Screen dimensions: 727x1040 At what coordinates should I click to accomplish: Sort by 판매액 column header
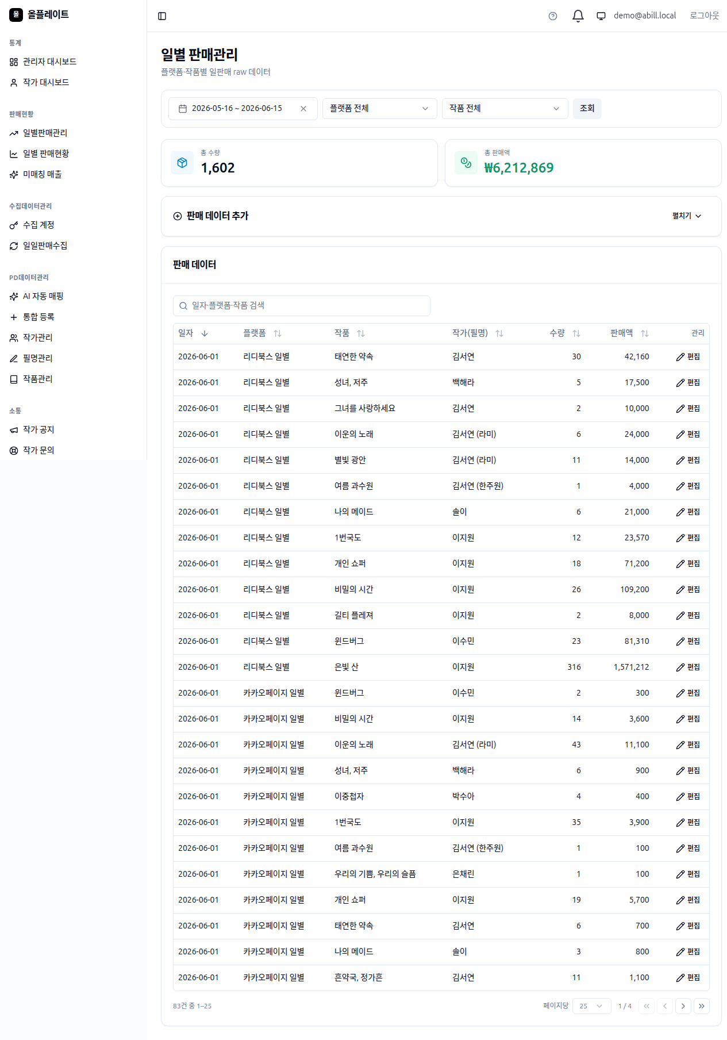[629, 333]
